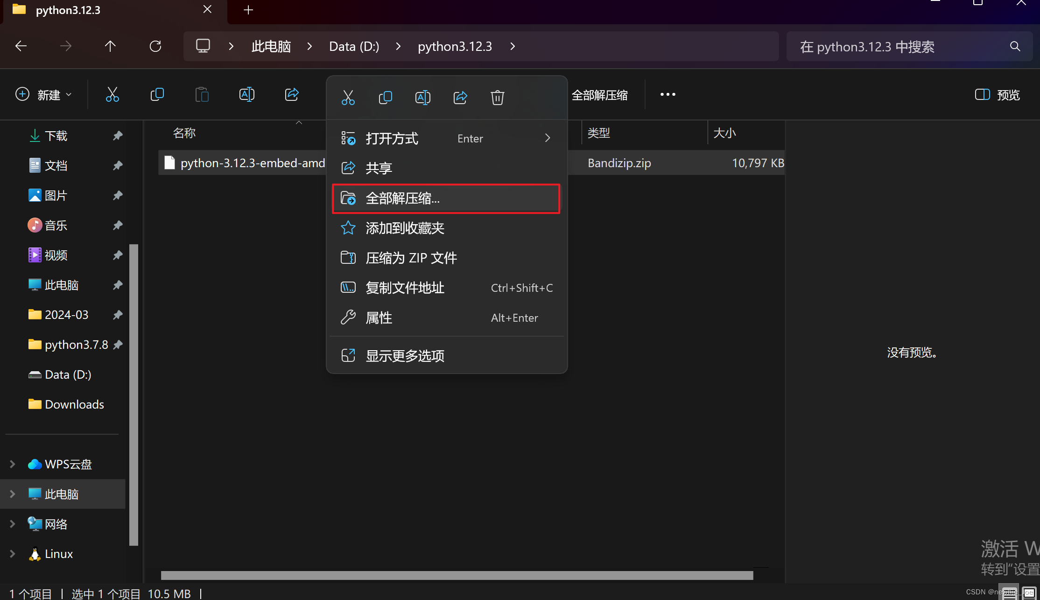The width and height of the screenshot is (1040, 600).
Task: Navigate to Data (D:) via breadcrumb
Action: click(353, 46)
